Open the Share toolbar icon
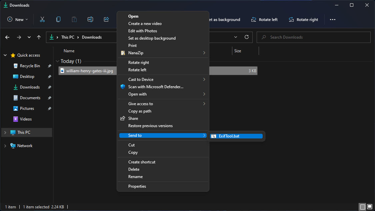The height and width of the screenshot is (211, 375). (x=106, y=19)
